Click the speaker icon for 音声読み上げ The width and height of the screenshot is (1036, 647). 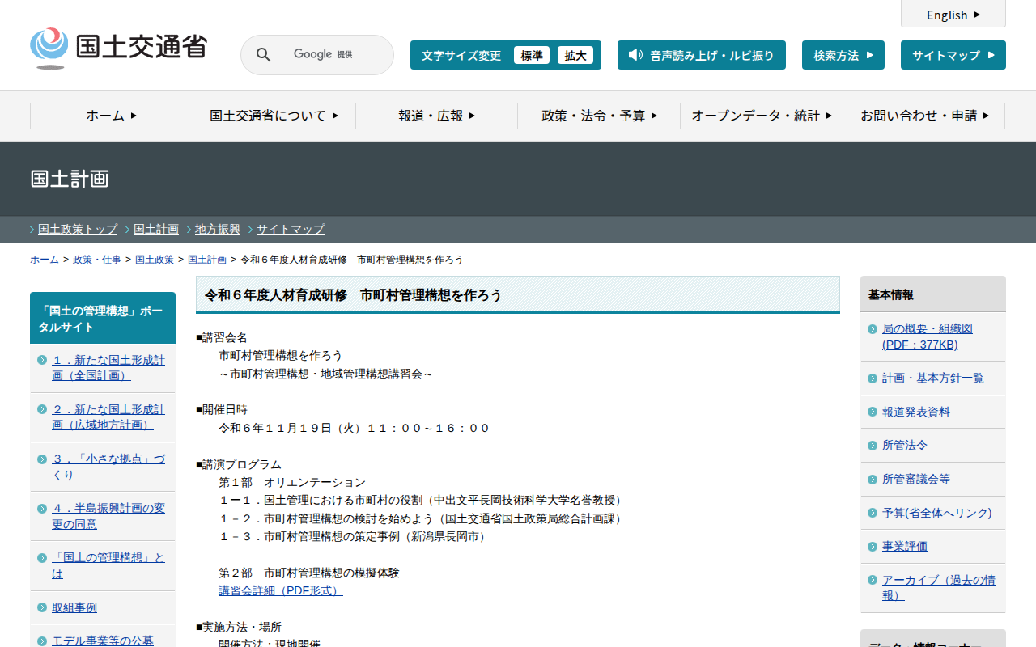[x=635, y=55]
